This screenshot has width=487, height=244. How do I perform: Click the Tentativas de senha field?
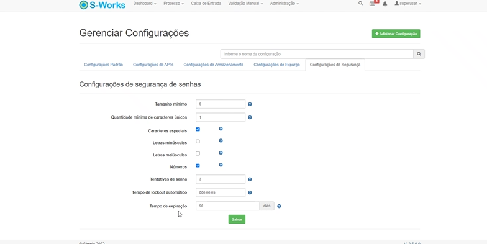click(x=221, y=179)
